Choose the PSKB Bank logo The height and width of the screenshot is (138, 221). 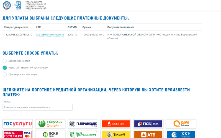pos(50,134)
